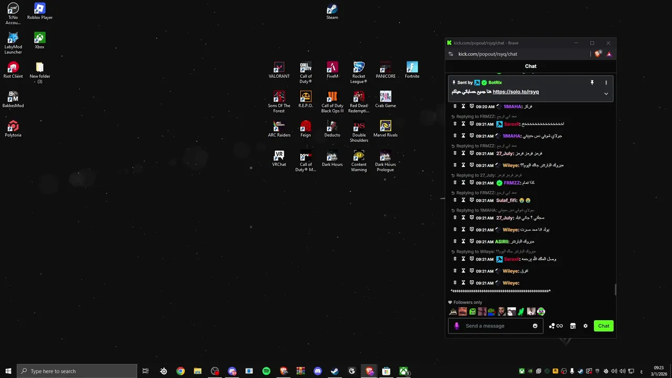Expand the pinned message chevron
672x378 pixels.
point(606,93)
